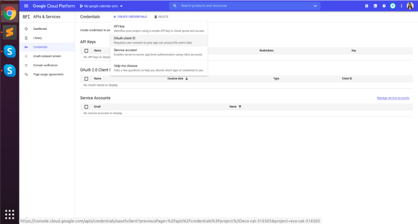Click the Credentials key icon
The width and height of the screenshot is (418, 224).
[26, 47]
